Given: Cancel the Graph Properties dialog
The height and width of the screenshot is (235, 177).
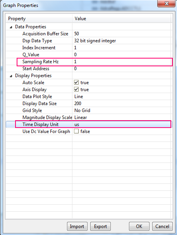Looking at the screenshot, I should click(162, 226).
